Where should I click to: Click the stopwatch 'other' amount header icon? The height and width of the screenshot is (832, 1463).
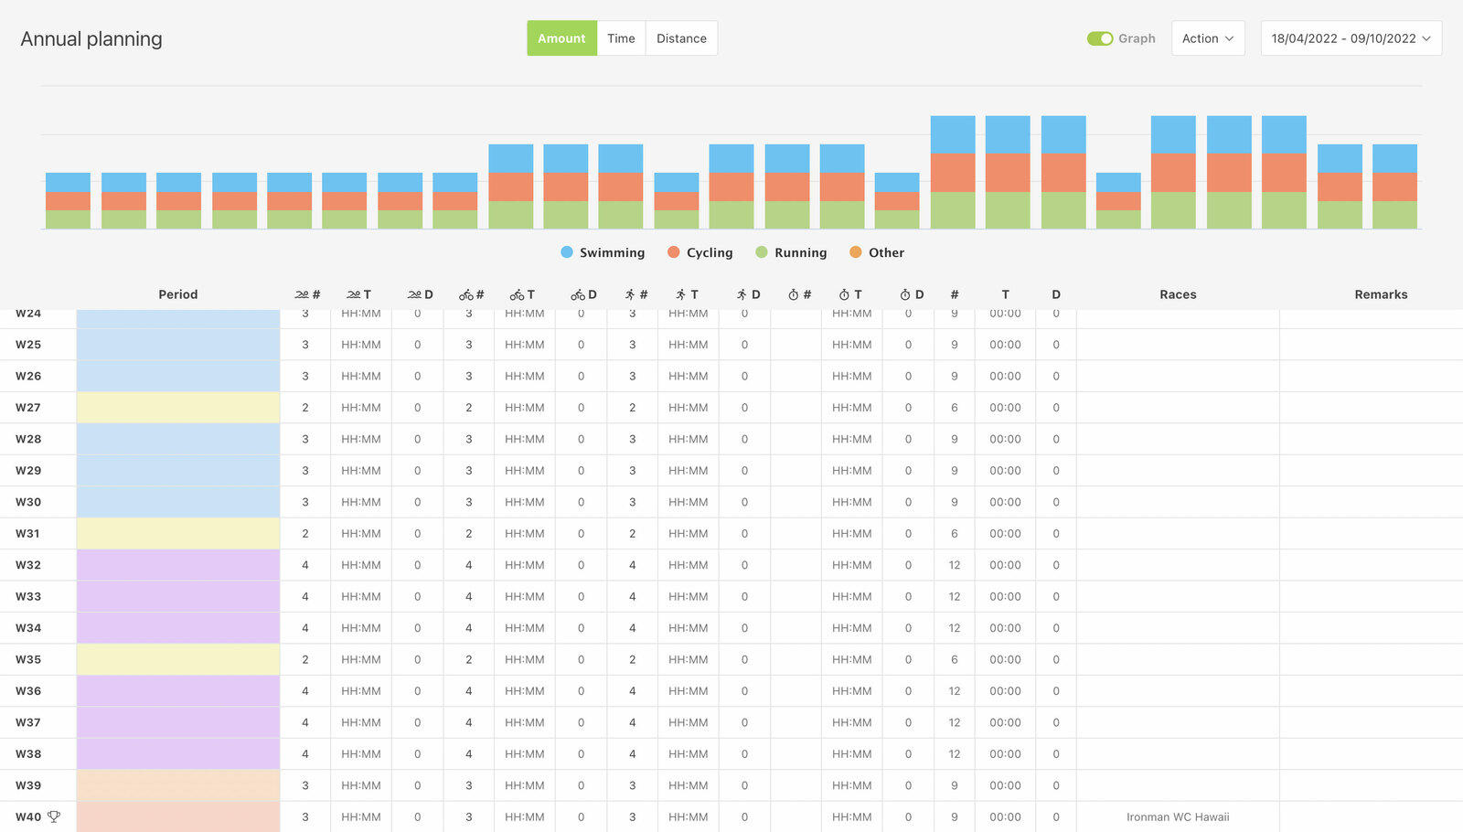click(x=794, y=294)
